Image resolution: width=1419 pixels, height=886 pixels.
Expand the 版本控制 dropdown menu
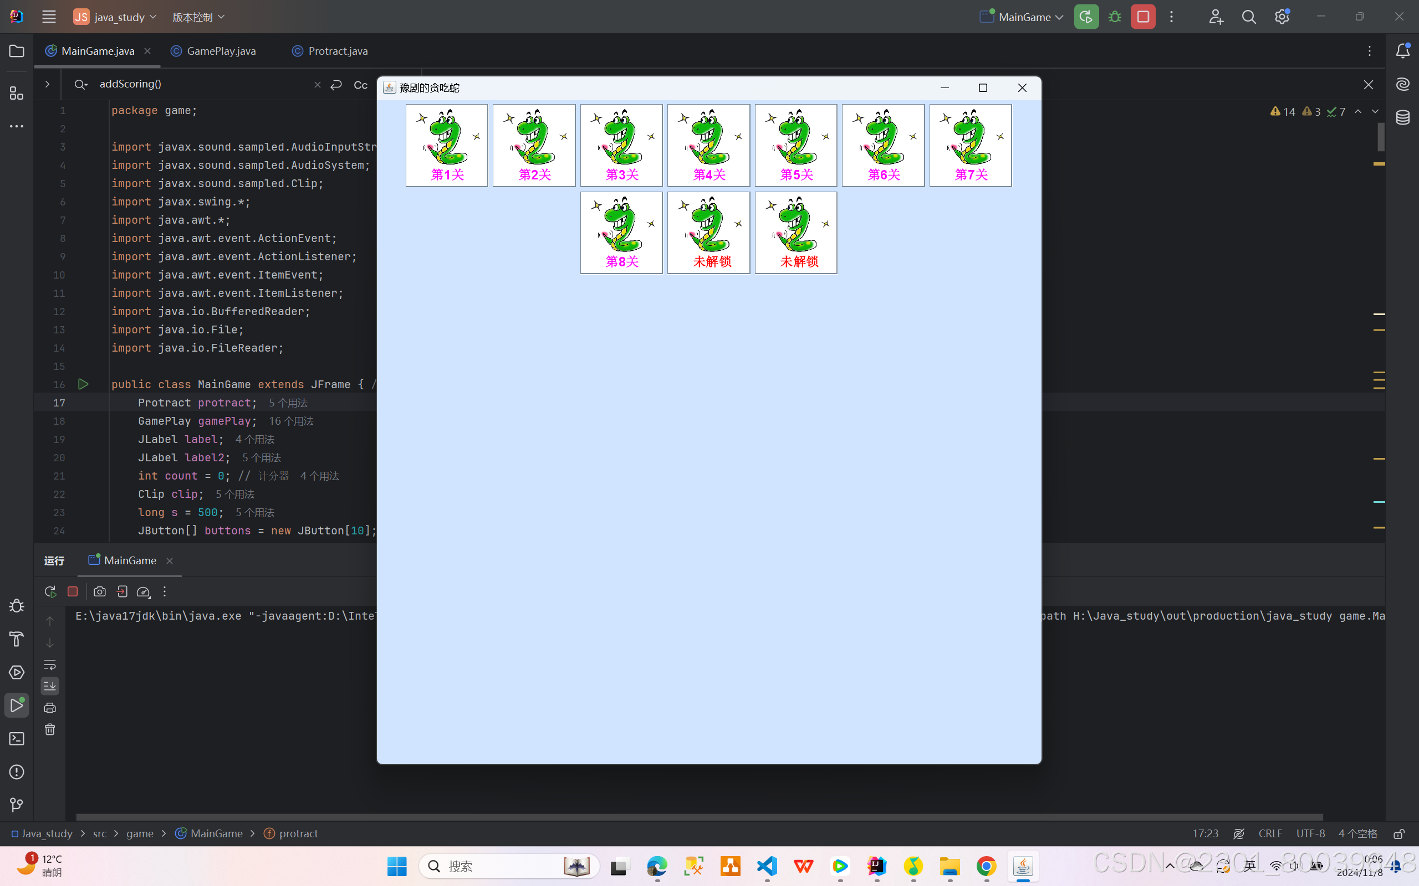[x=198, y=17]
